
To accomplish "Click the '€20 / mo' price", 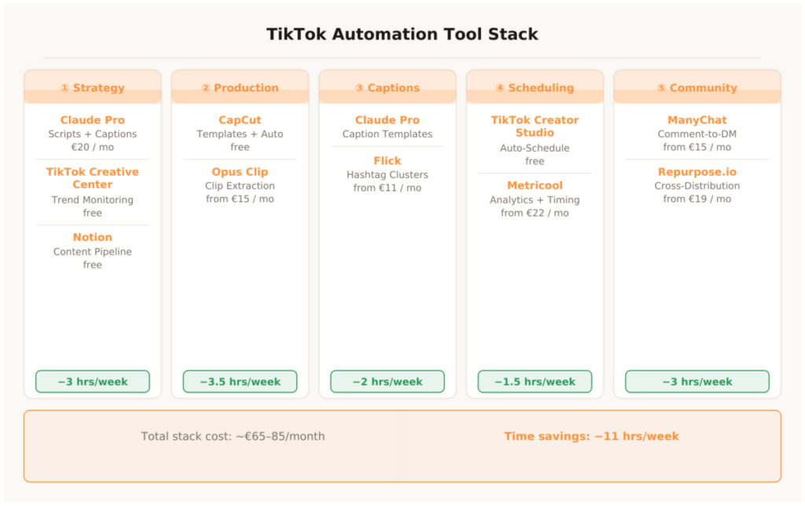I will pos(93,147).
